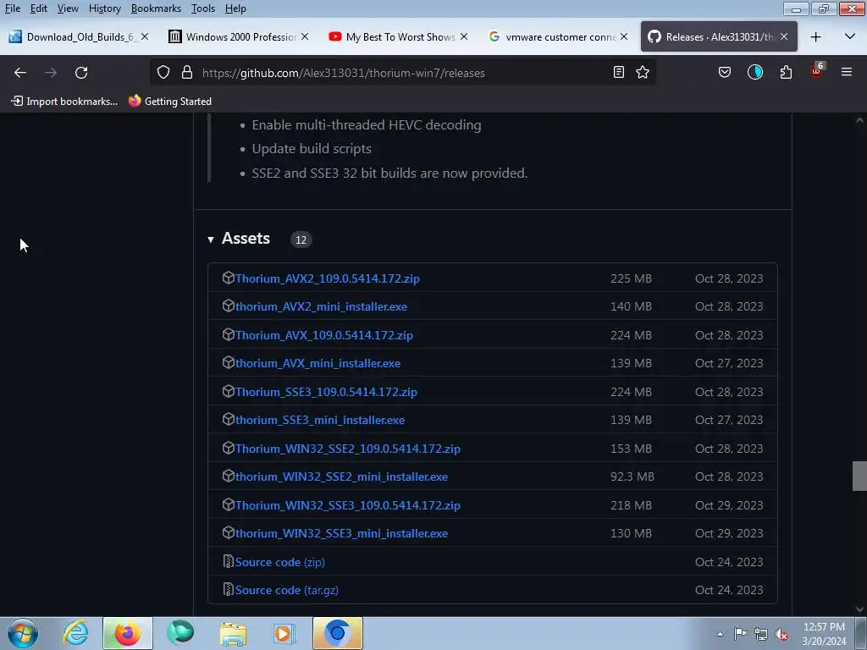This screenshot has height=650, width=867.
Task: Click the scrollbar up arrow
Action: tap(859, 120)
